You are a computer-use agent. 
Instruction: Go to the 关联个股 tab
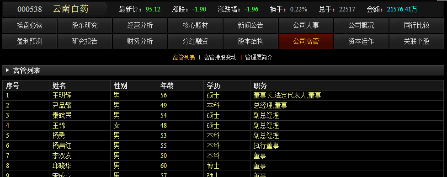point(416,42)
